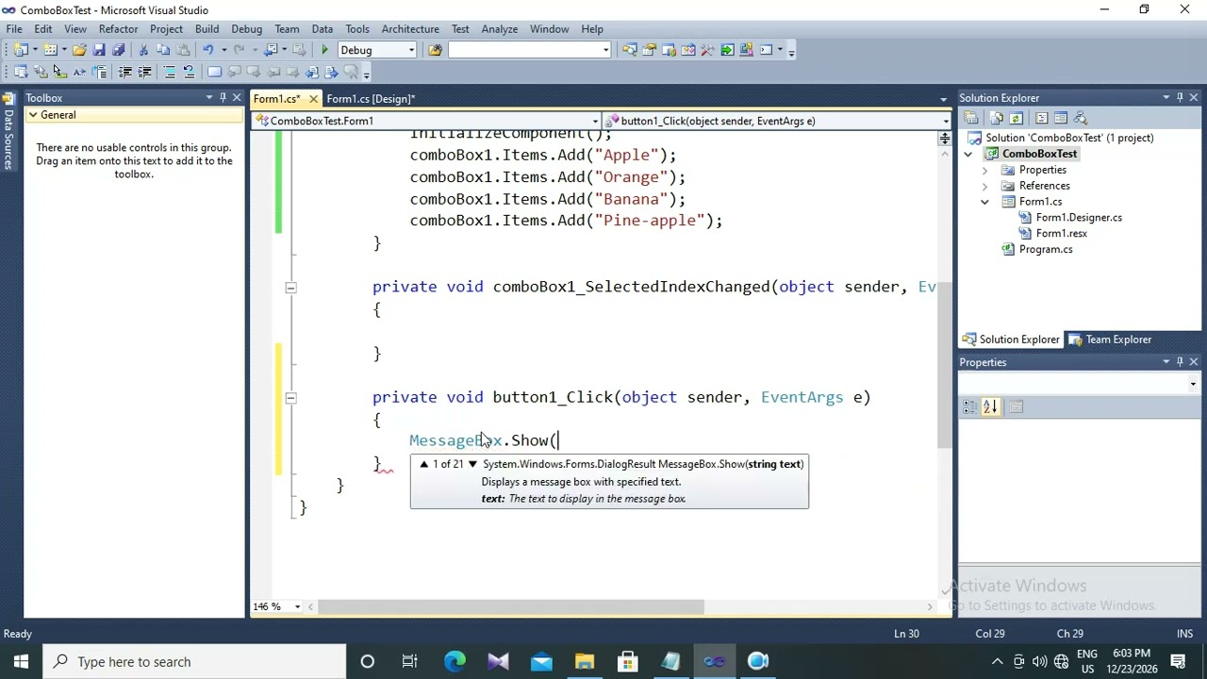Image resolution: width=1207 pixels, height=679 pixels.
Task: Toggle auto-hide pin on Toolbox panel
Action: point(223,97)
